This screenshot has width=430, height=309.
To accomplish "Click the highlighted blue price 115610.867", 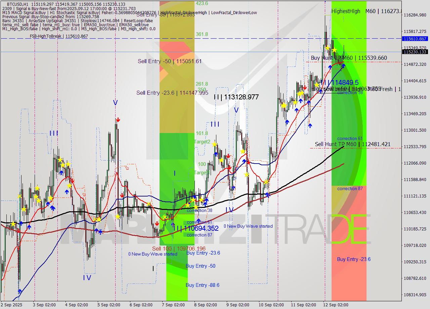I will [x=415, y=39].
